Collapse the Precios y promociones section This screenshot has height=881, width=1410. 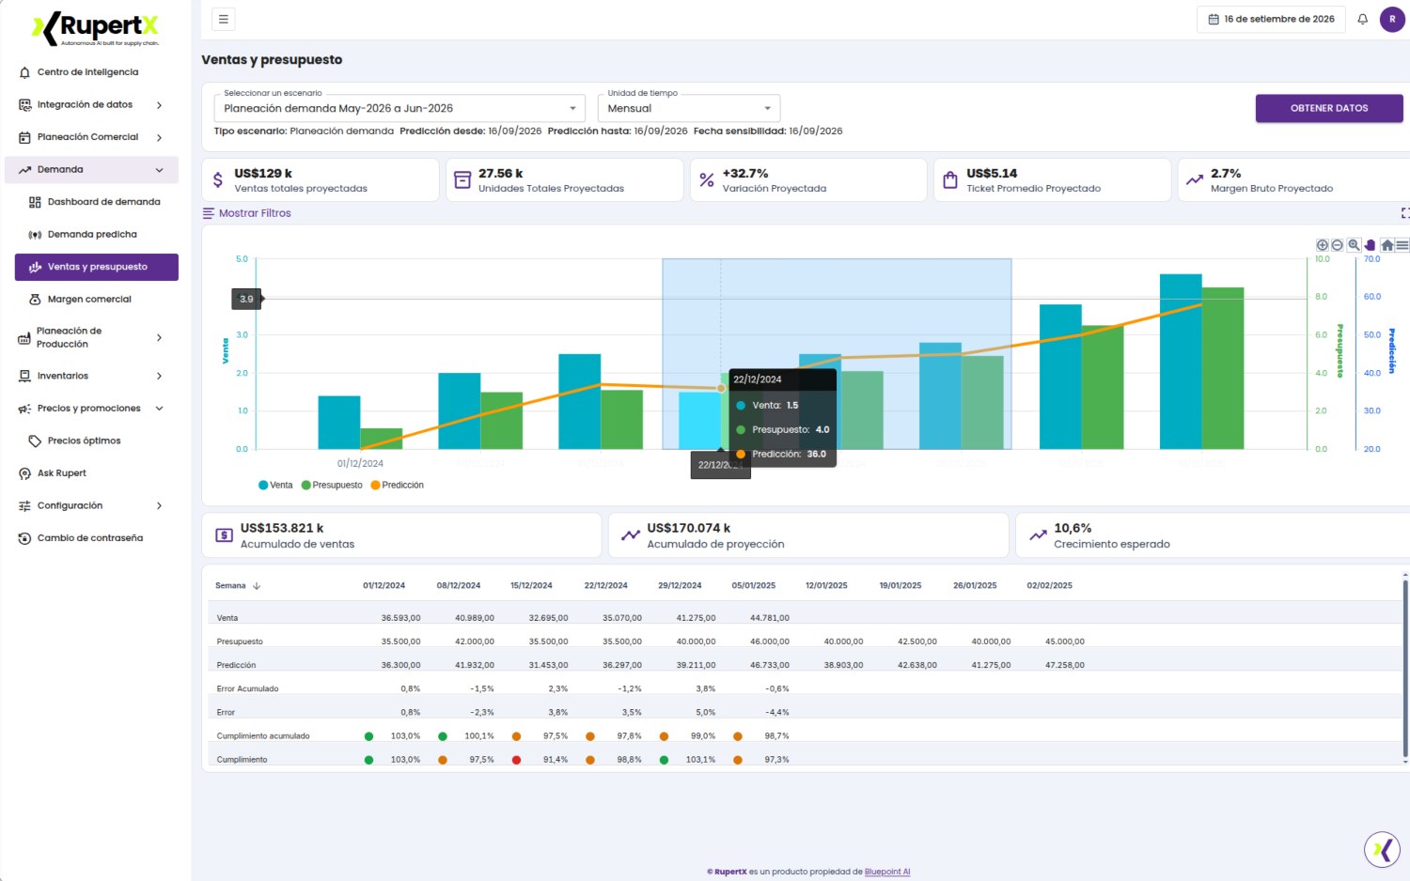[x=90, y=409]
